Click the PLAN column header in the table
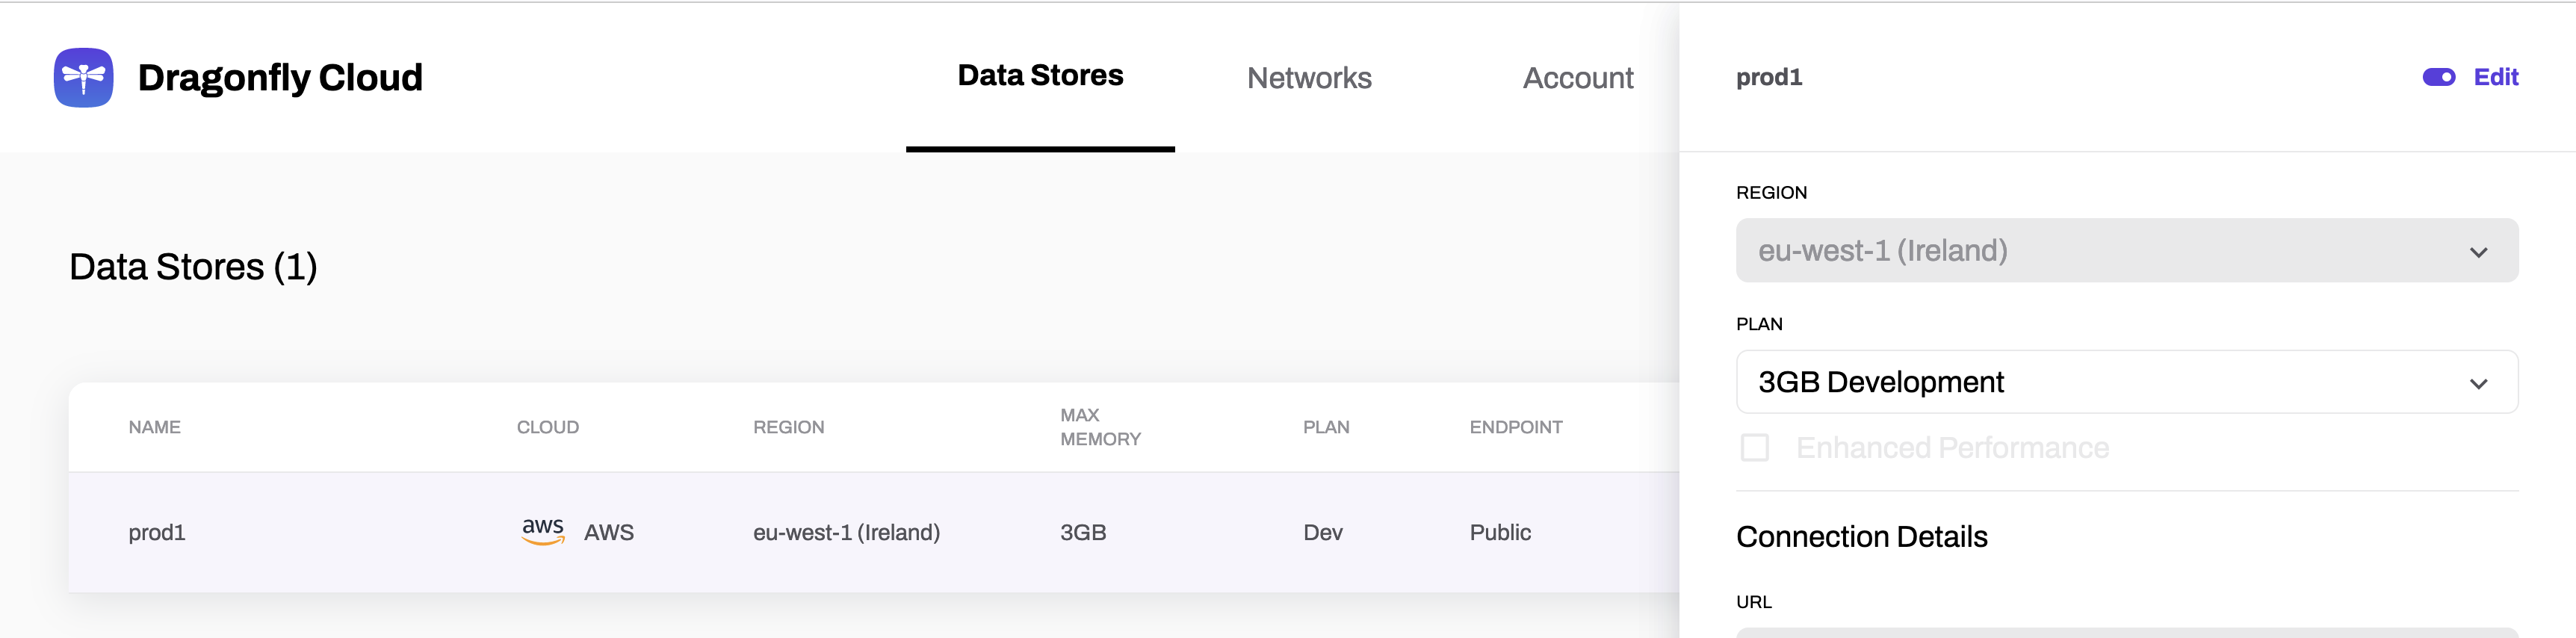The width and height of the screenshot is (2576, 638). [1326, 427]
